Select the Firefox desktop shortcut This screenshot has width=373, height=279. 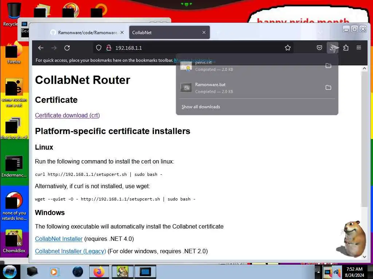14,53
